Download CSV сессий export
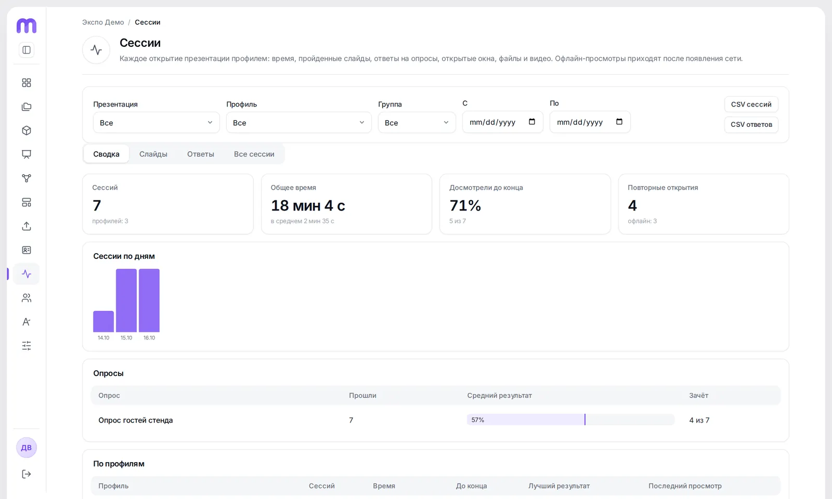This screenshot has width=832, height=499. coord(751,104)
